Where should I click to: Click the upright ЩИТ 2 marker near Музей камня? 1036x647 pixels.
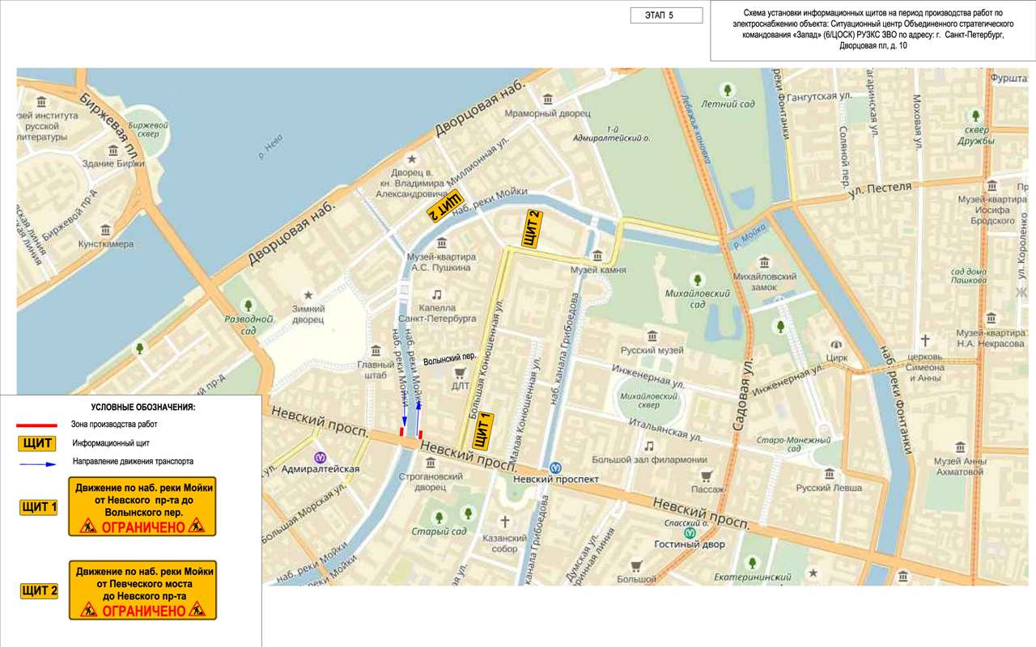pyautogui.click(x=531, y=228)
